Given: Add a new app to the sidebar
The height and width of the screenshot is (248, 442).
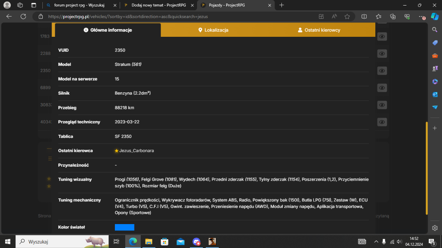Looking at the screenshot, I should 434,128.
